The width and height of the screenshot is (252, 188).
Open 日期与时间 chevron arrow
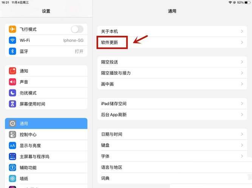click(242, 134)
